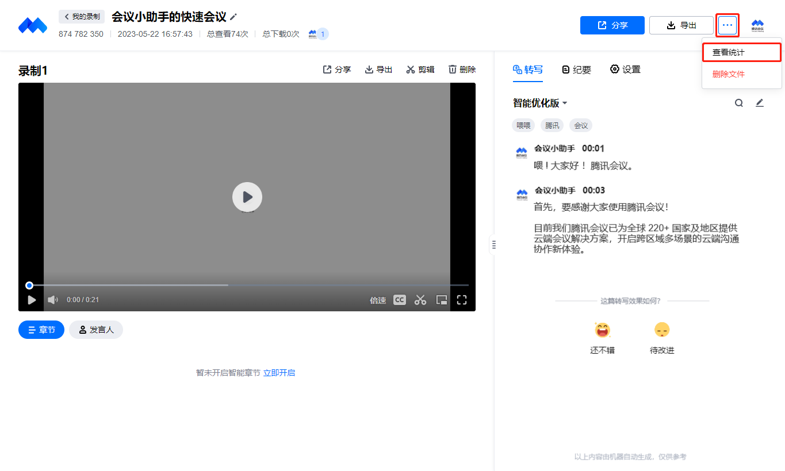Viewport: 785px width, 471px height.
Task: Open 剪辑 clip editor for 录制1
Action: pos(420,70)
